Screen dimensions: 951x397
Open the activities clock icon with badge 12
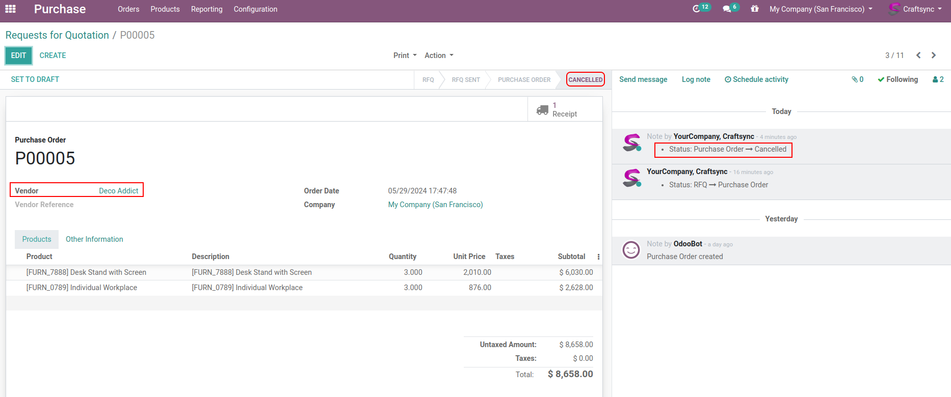click(697, 9)
